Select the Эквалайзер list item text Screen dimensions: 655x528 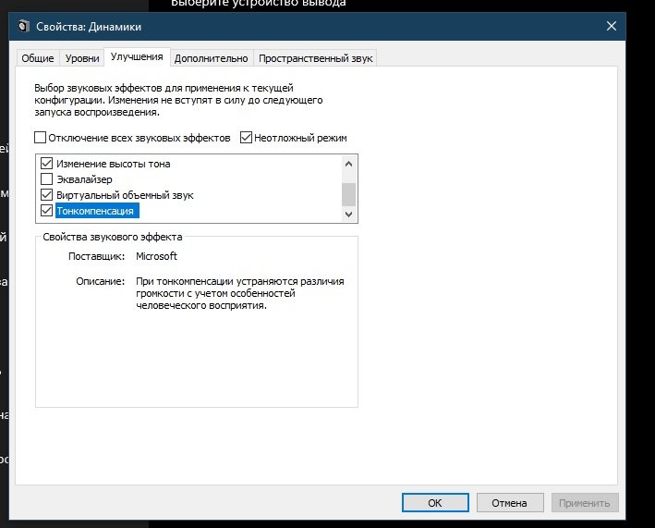[x=84, y=179]
